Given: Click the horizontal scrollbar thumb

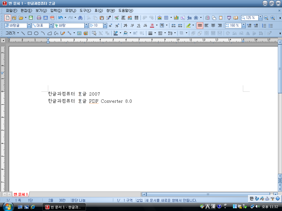Looking at the screenshot, I should click(208, 194).
